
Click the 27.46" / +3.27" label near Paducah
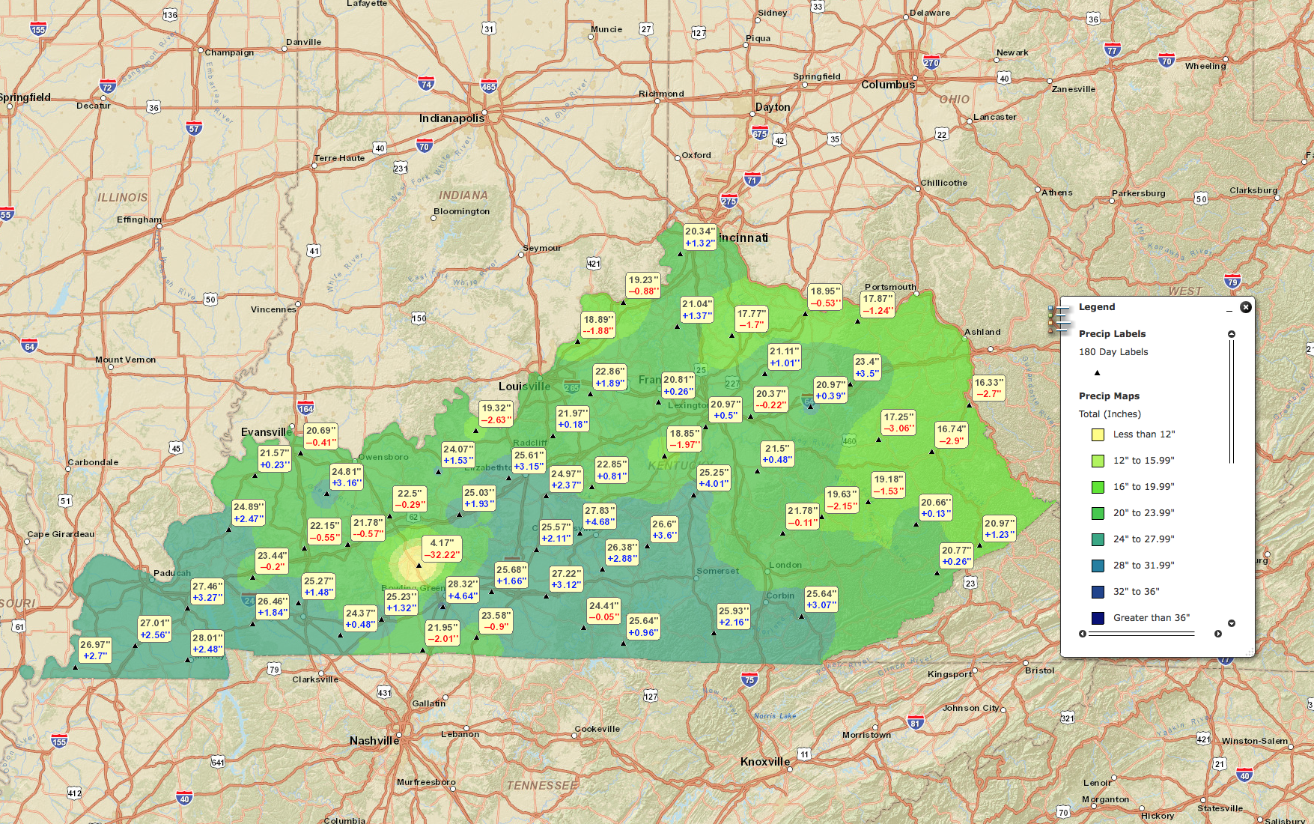207,592
